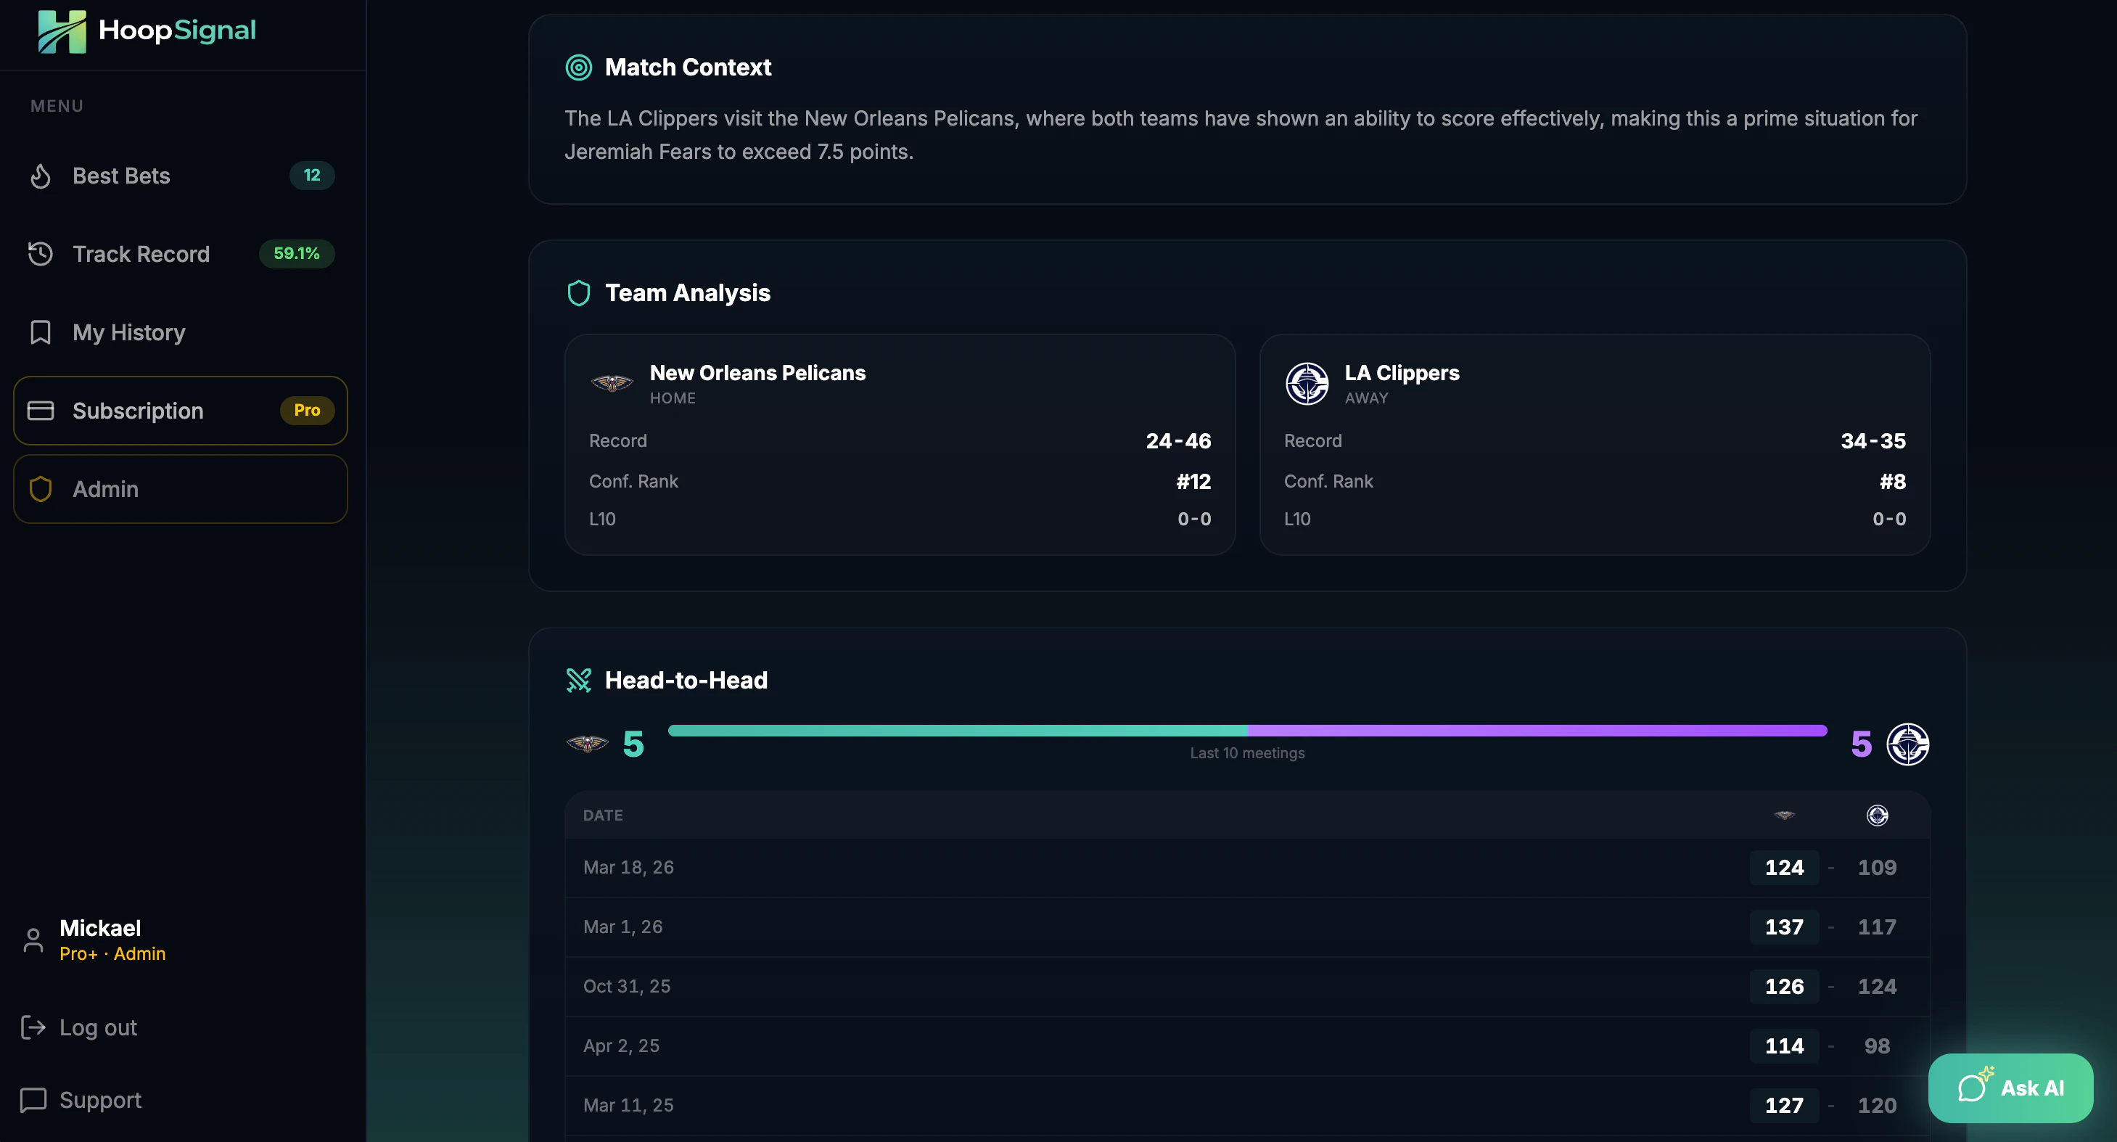The image size is (2117, 1142).
Task: Open the Ask AI chat button
Action: 2010,1088
